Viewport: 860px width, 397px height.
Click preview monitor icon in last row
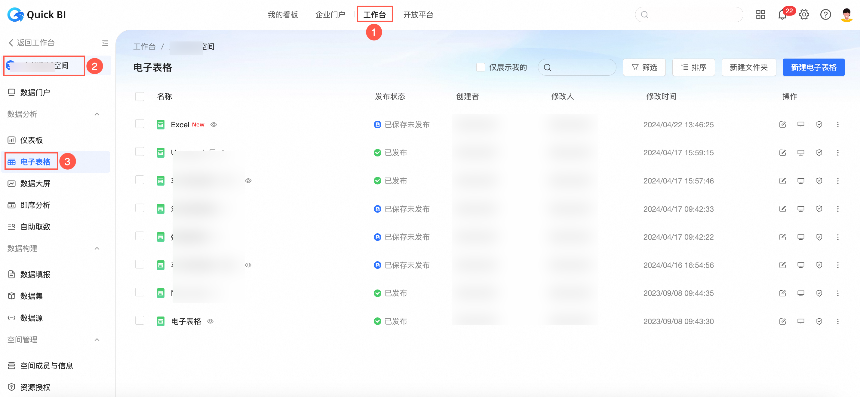tap(800, 321)
